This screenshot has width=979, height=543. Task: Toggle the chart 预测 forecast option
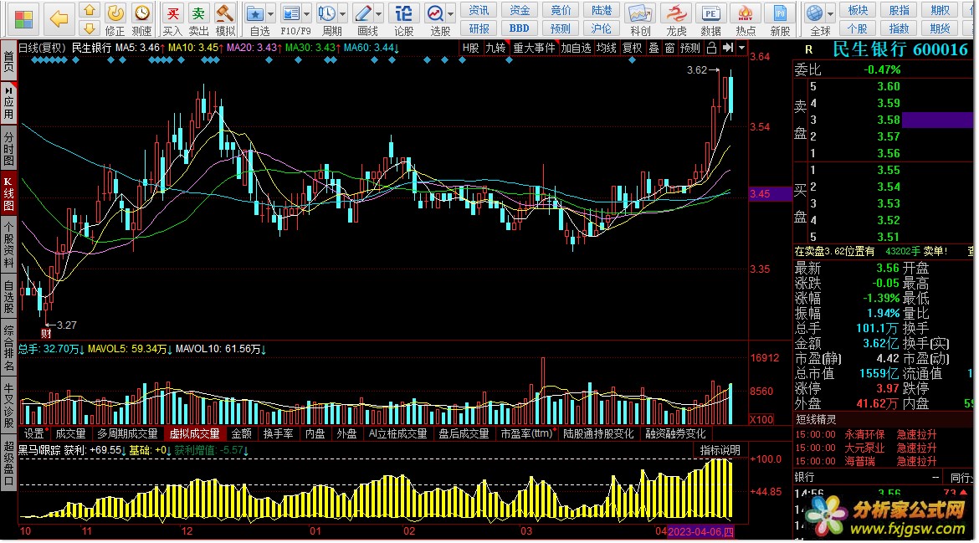(690, 48)
